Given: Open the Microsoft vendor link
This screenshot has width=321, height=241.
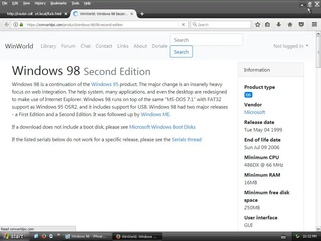Looking at the screenshot, I should 255,112.
